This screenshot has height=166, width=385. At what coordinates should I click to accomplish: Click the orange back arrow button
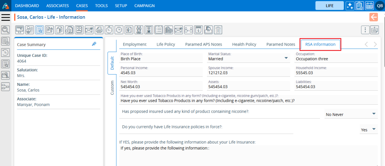tap(374, 17)
